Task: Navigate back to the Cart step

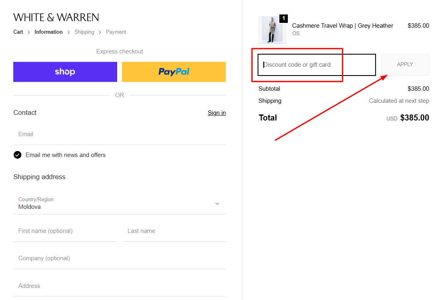Action: [18, 32]
